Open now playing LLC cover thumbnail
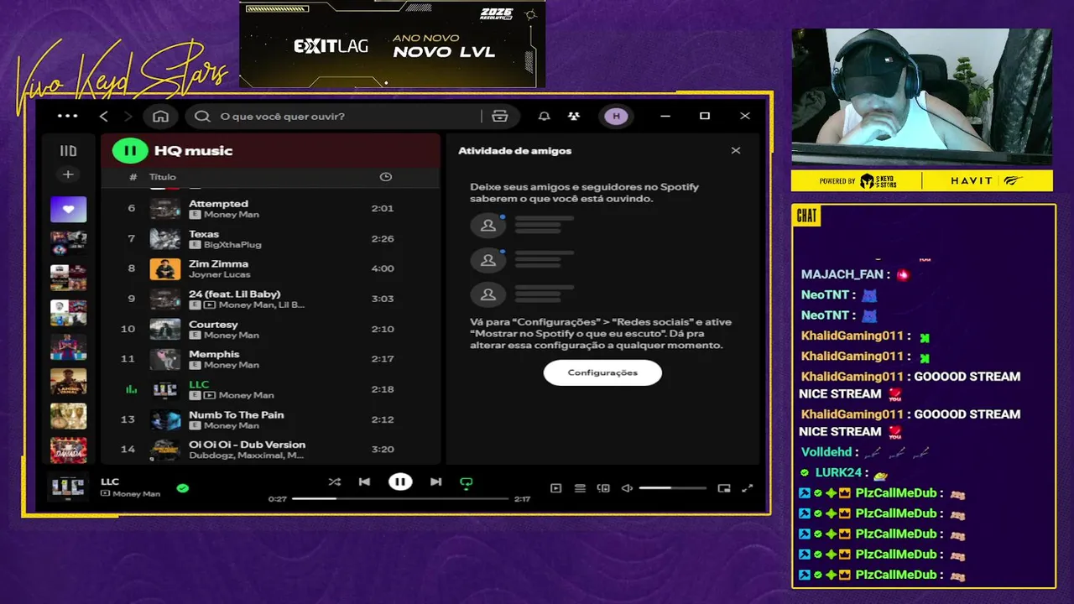The width and height of the screenshot is (1074, 604). (x=67, y=487)
